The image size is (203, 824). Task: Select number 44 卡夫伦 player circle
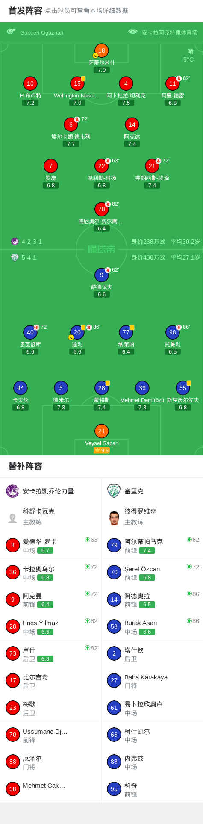tap(21, 388)
